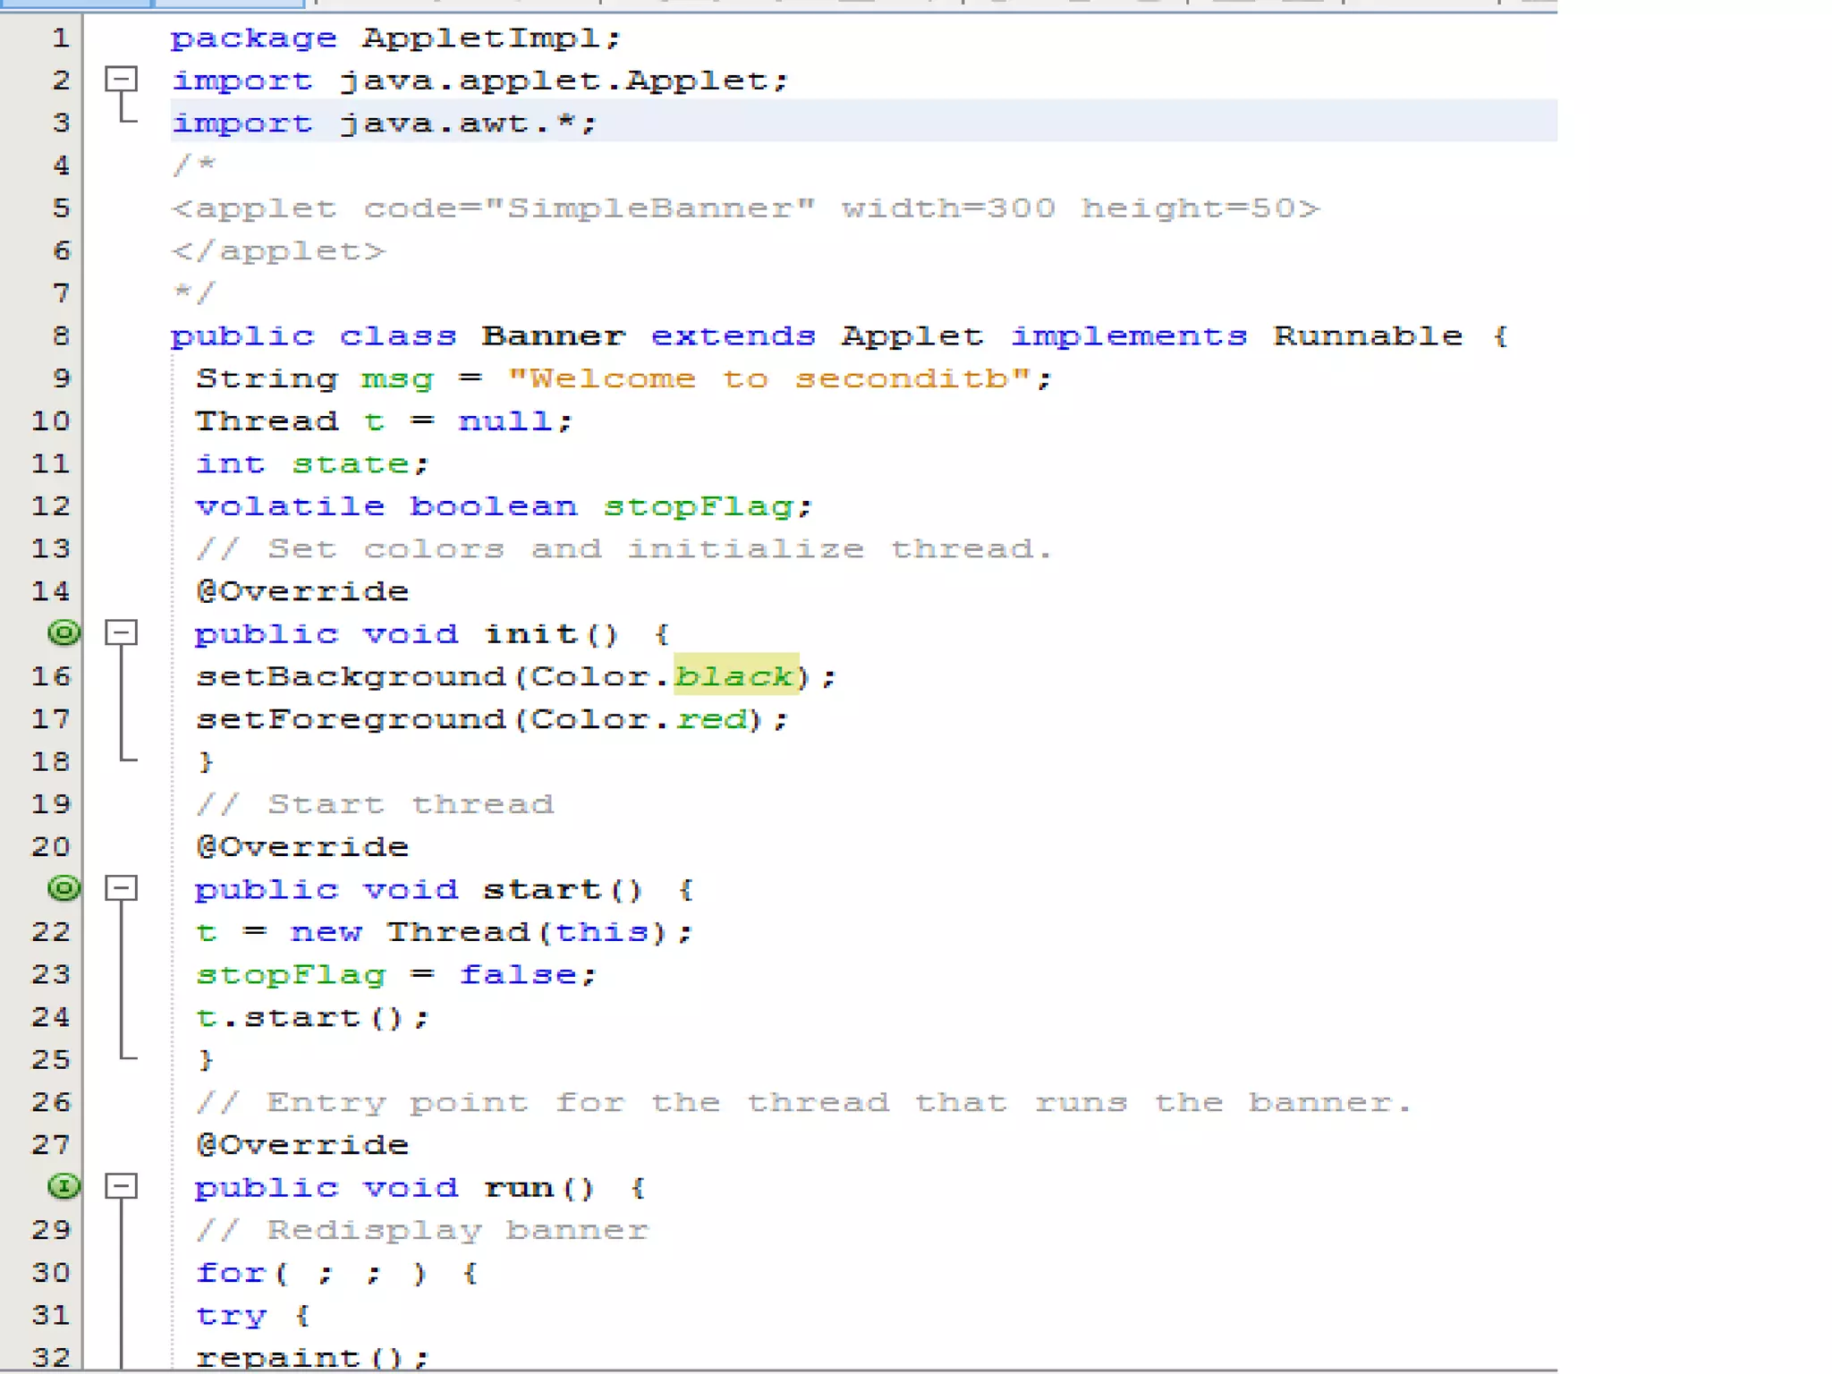Place cursor on the highlighted import java.awt line

pos(385,123)
